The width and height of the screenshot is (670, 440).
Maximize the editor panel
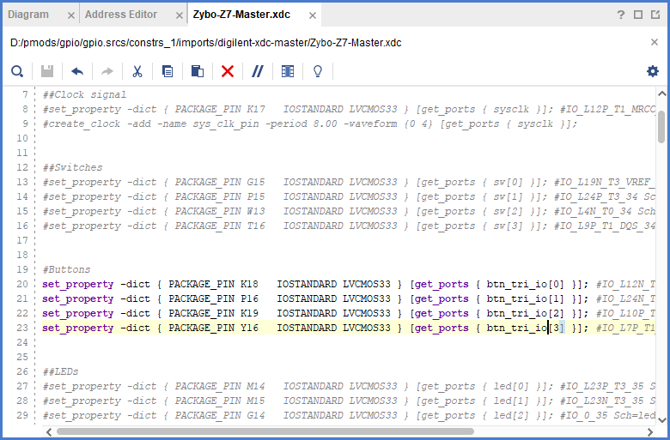pyautogui.click(x=638, y=15)
